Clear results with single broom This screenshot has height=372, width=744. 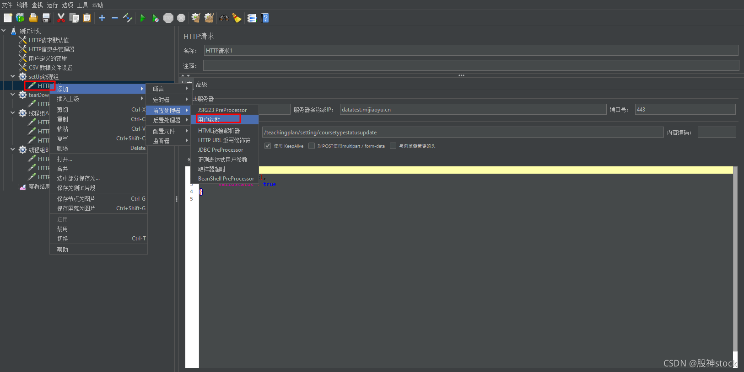tap(196, 18)
